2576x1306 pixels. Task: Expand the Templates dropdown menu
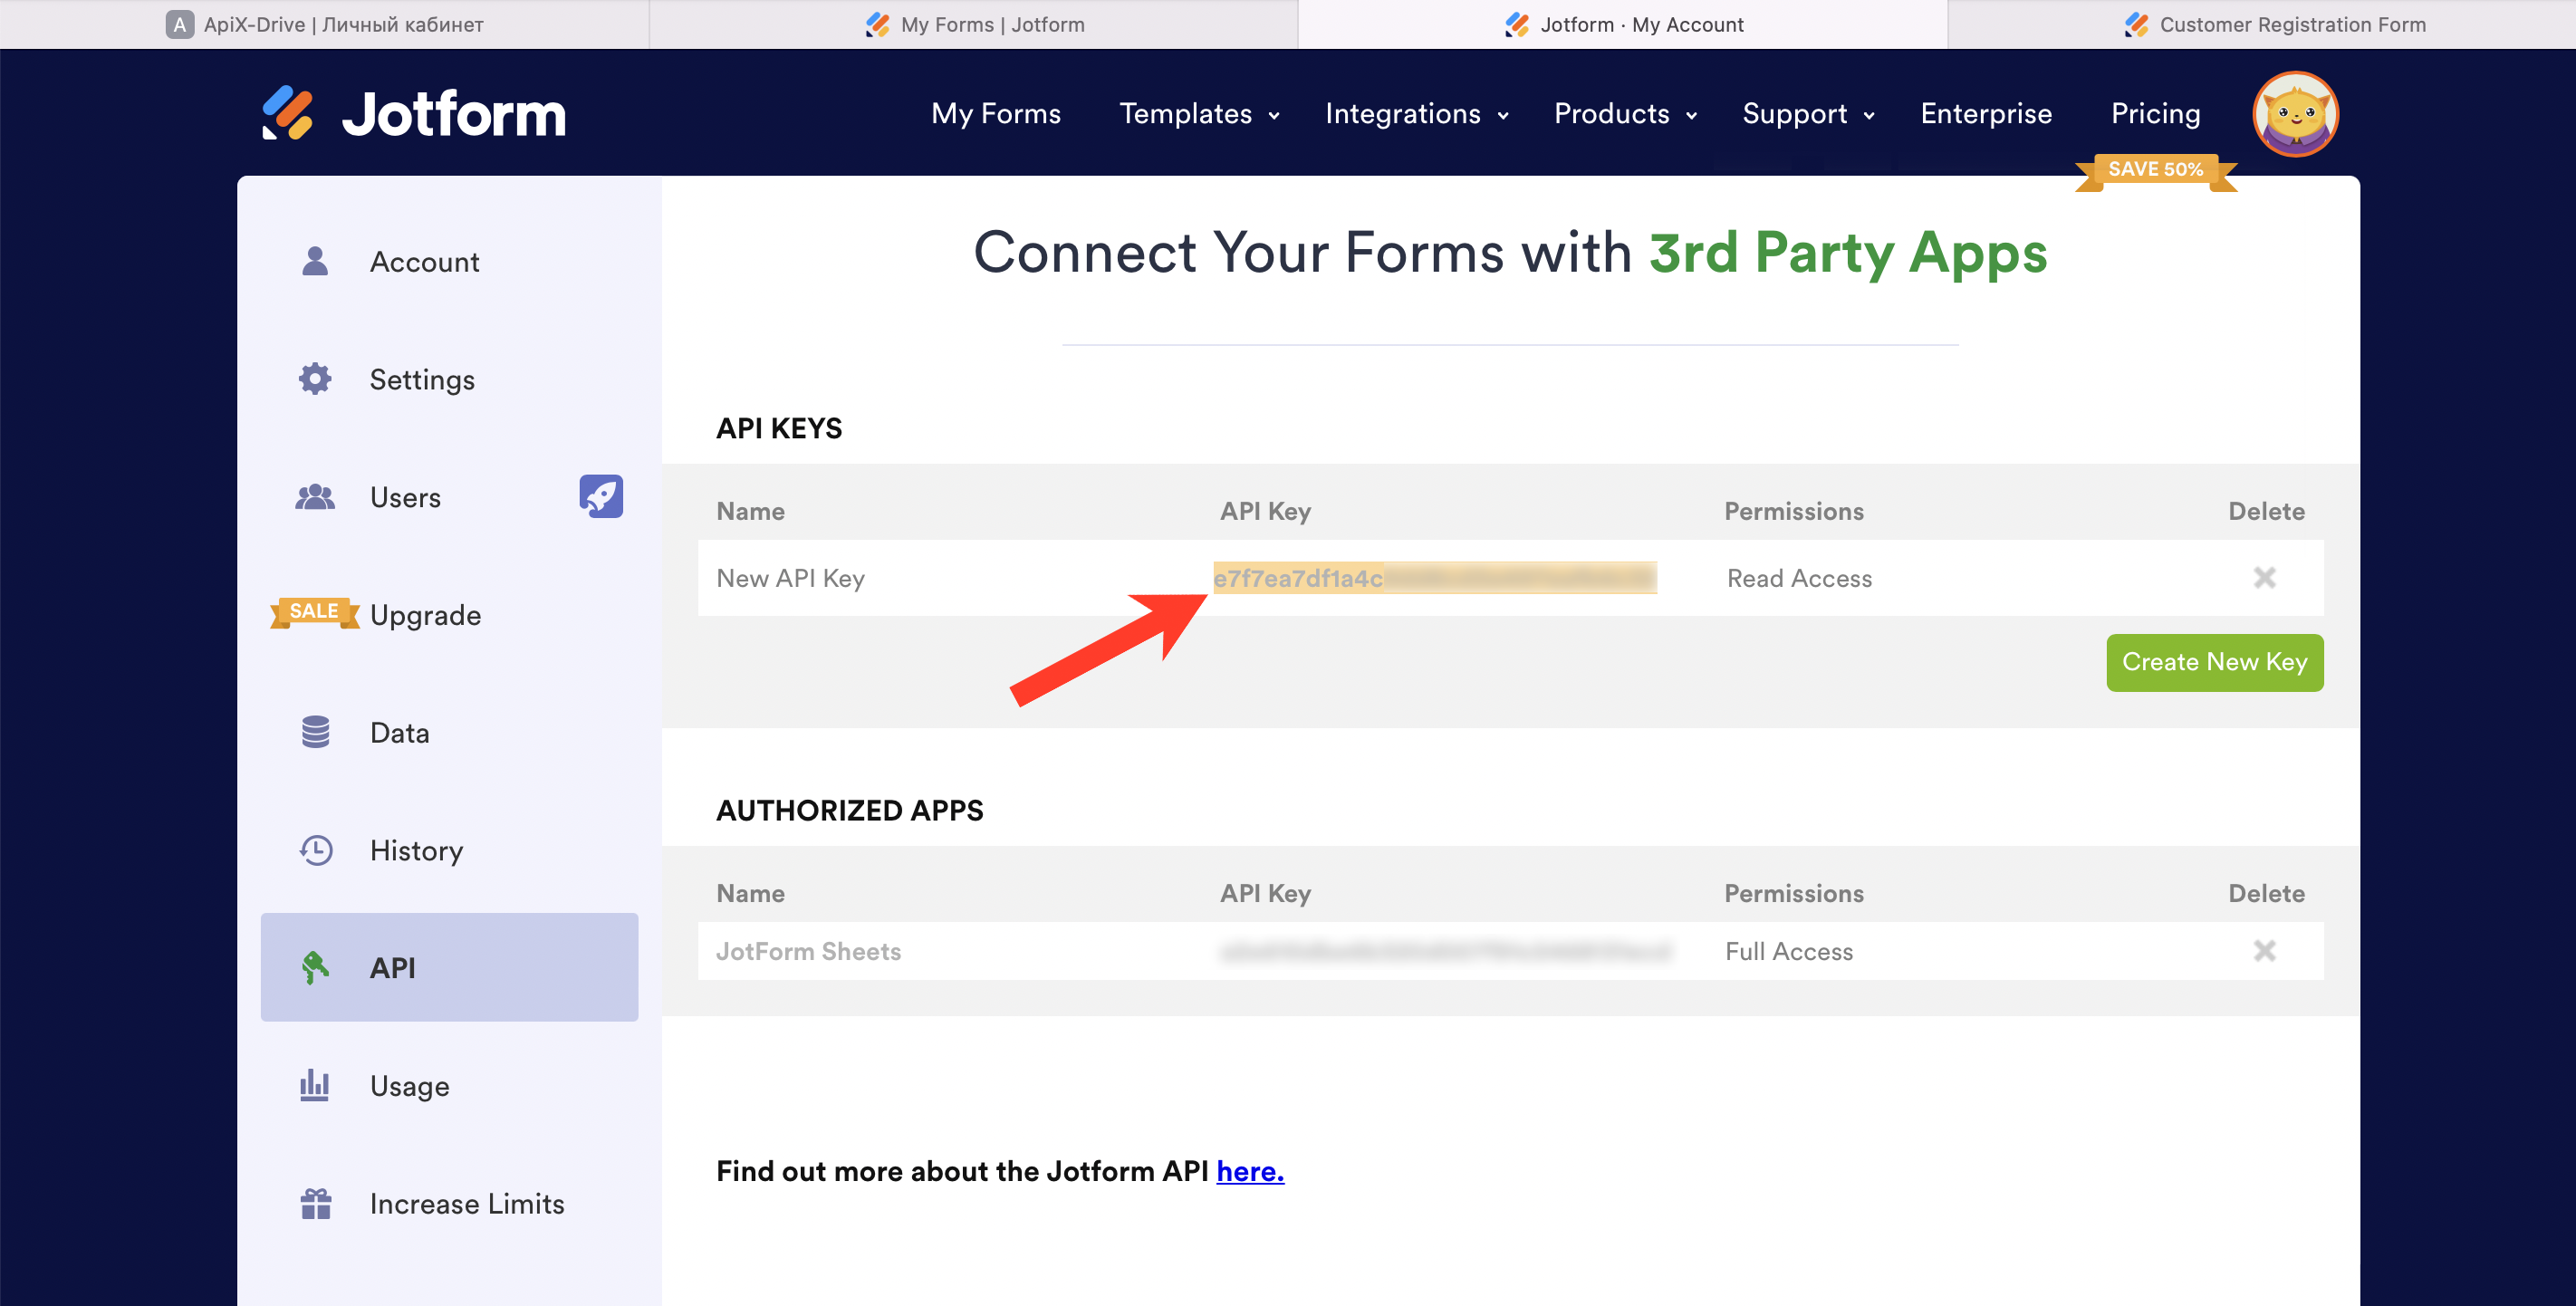[x=1200, y=114]
